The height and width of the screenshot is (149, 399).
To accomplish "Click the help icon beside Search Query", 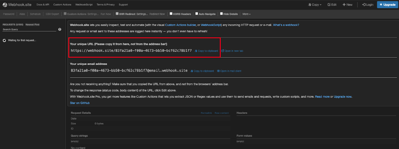I will 60,29.
